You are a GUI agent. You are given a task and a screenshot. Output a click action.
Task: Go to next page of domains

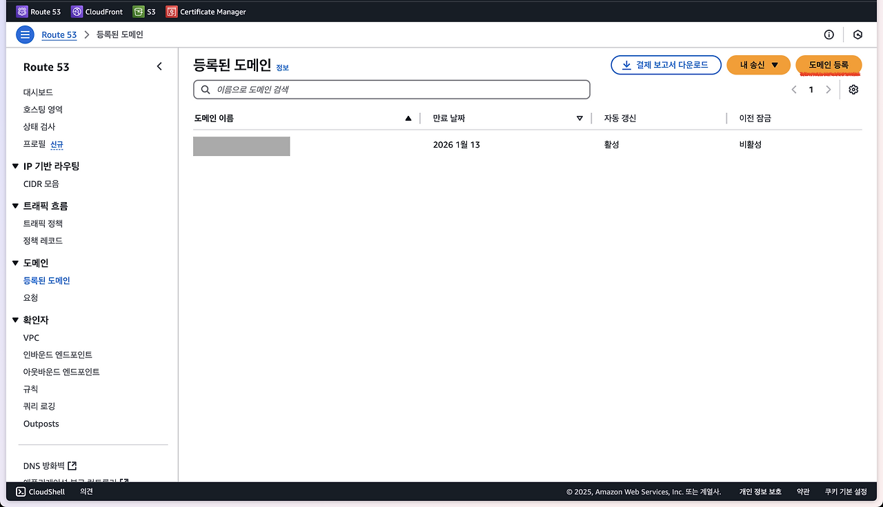829,90
